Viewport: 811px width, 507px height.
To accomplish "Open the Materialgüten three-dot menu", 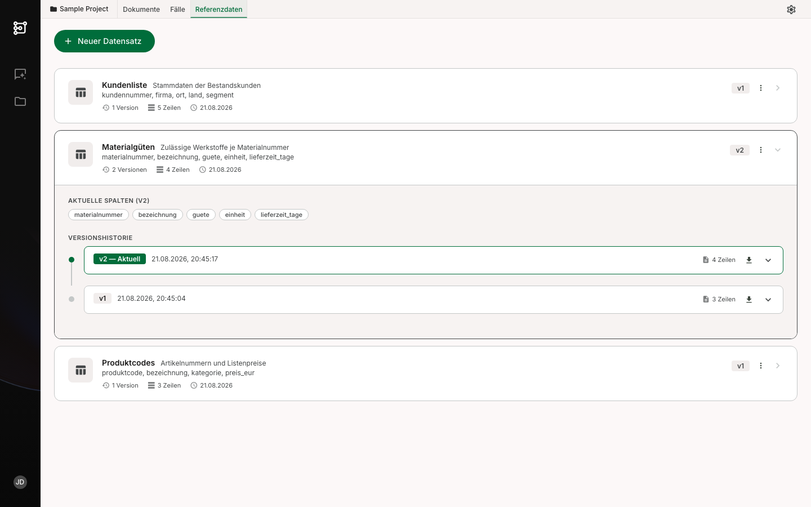I will 761,150.
